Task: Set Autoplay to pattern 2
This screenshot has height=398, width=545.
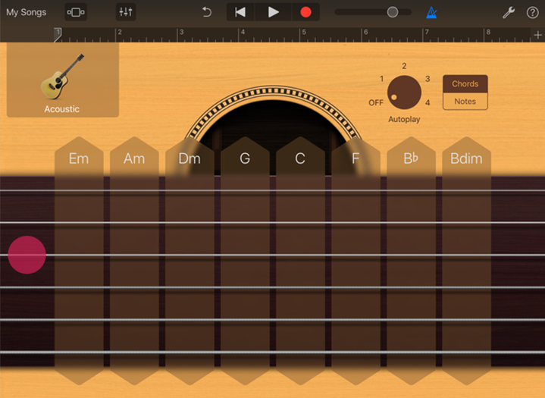Action: pyautogui.click(x=404, y=66)
